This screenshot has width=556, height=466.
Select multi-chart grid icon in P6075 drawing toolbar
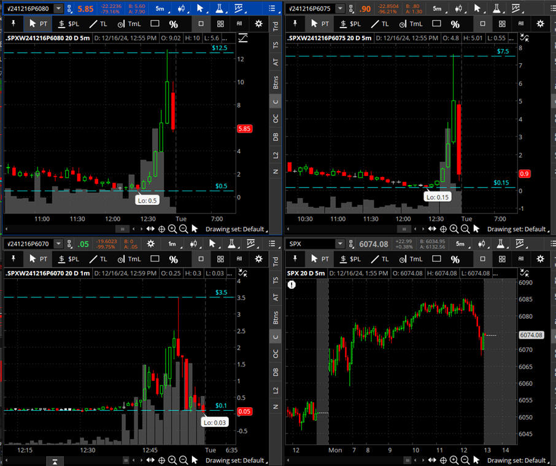pyautogui.click(x=502, y=24)
